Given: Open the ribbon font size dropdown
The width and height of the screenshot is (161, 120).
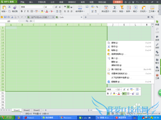Looking at the screenshot, I should pos(53,7).
